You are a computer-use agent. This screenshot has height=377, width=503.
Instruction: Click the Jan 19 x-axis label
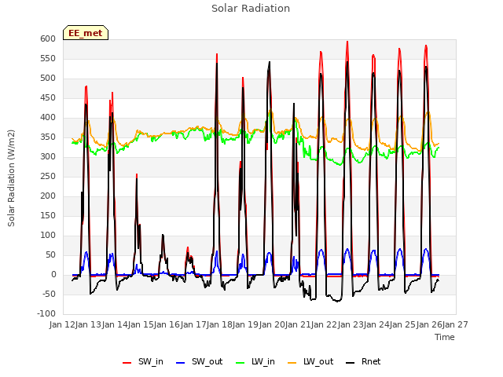(246, 324)
